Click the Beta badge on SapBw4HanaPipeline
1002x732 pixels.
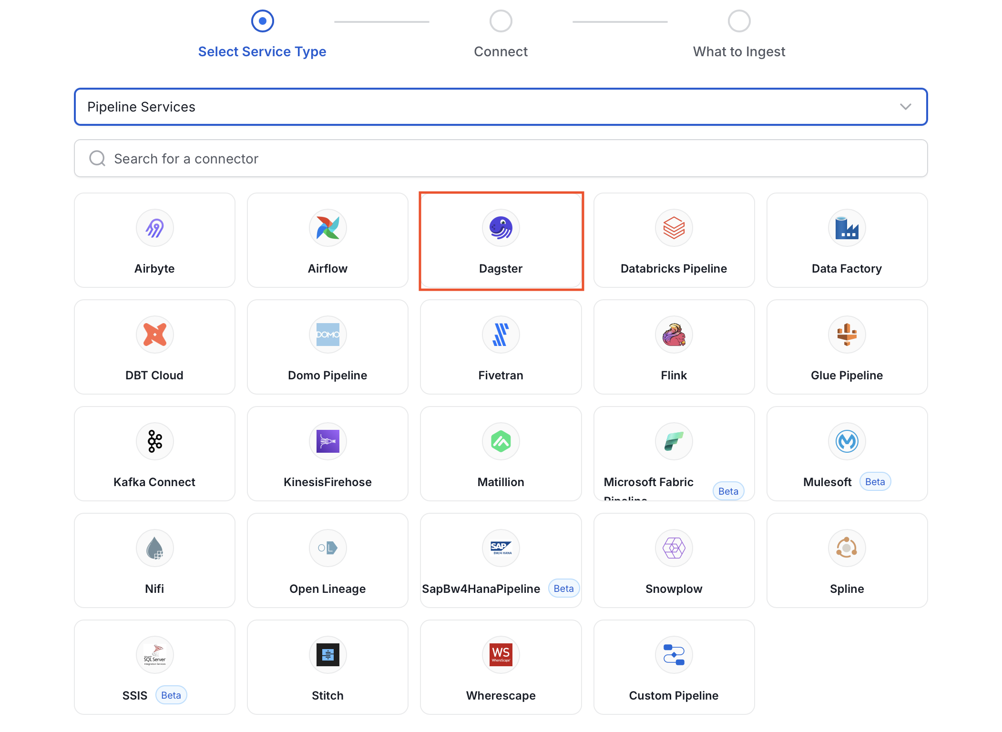tap(564, 589)
